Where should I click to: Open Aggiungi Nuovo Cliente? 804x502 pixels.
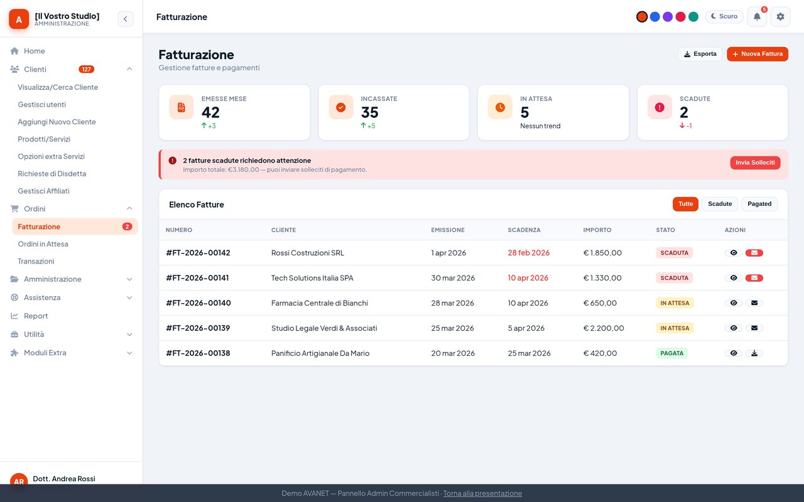[75, 122]
